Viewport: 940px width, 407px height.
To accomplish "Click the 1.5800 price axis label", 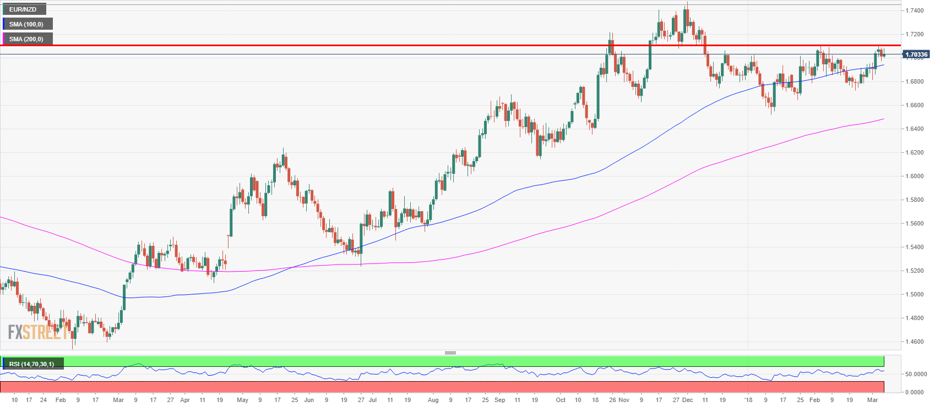I will [916, 200].
